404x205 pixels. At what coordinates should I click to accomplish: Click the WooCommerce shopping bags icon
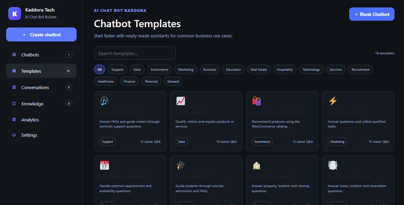point(256,101)
